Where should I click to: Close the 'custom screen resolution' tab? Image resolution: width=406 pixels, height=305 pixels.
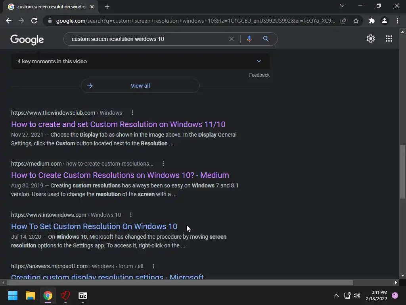pos(92,7)
